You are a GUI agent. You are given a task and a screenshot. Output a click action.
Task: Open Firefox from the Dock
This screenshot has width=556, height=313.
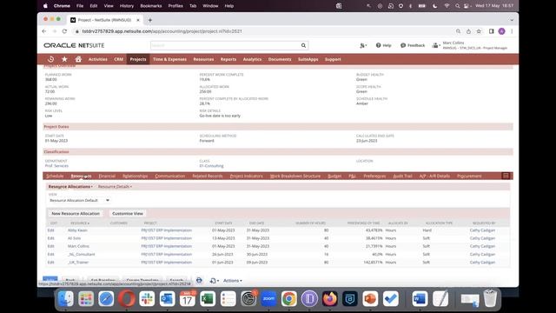tap(330, 299)
